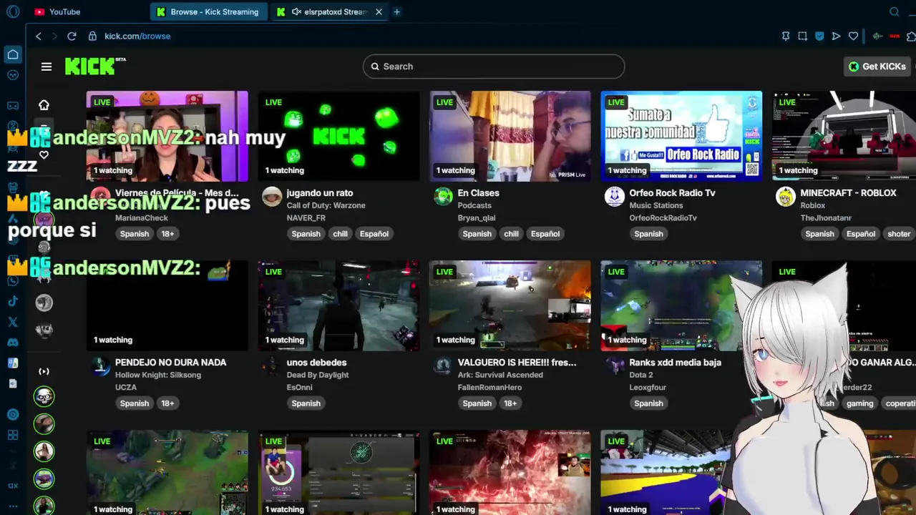Screen dimensions: 916x515
Task: Click the send arrow icon in address bar
Action: (836, 36)
